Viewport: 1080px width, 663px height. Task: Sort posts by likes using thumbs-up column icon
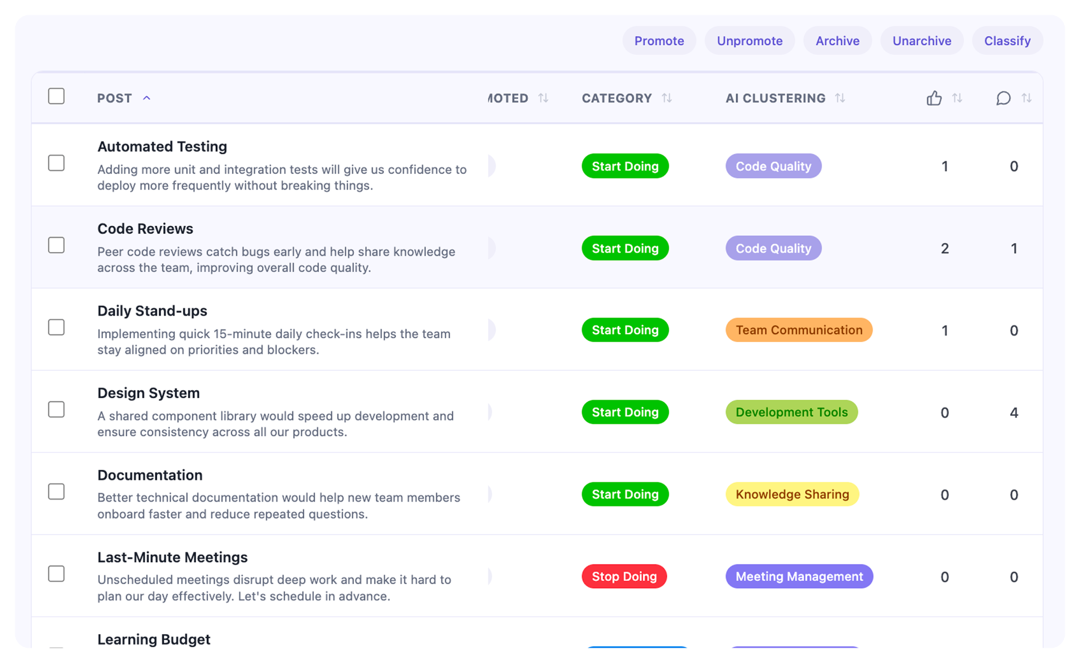tap(934, 98)
